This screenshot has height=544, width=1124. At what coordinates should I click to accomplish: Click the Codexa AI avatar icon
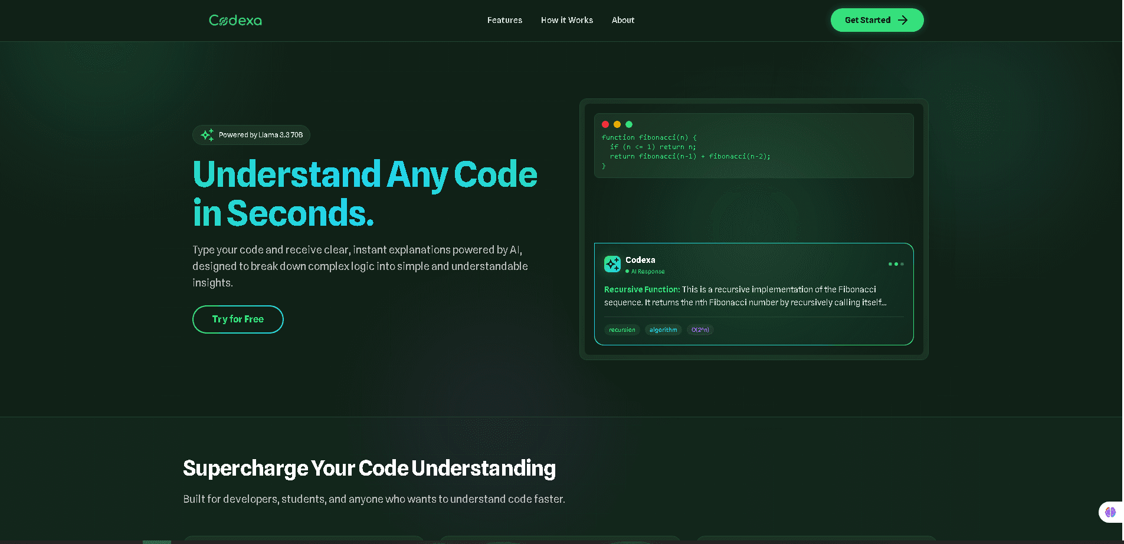[612, 264]
